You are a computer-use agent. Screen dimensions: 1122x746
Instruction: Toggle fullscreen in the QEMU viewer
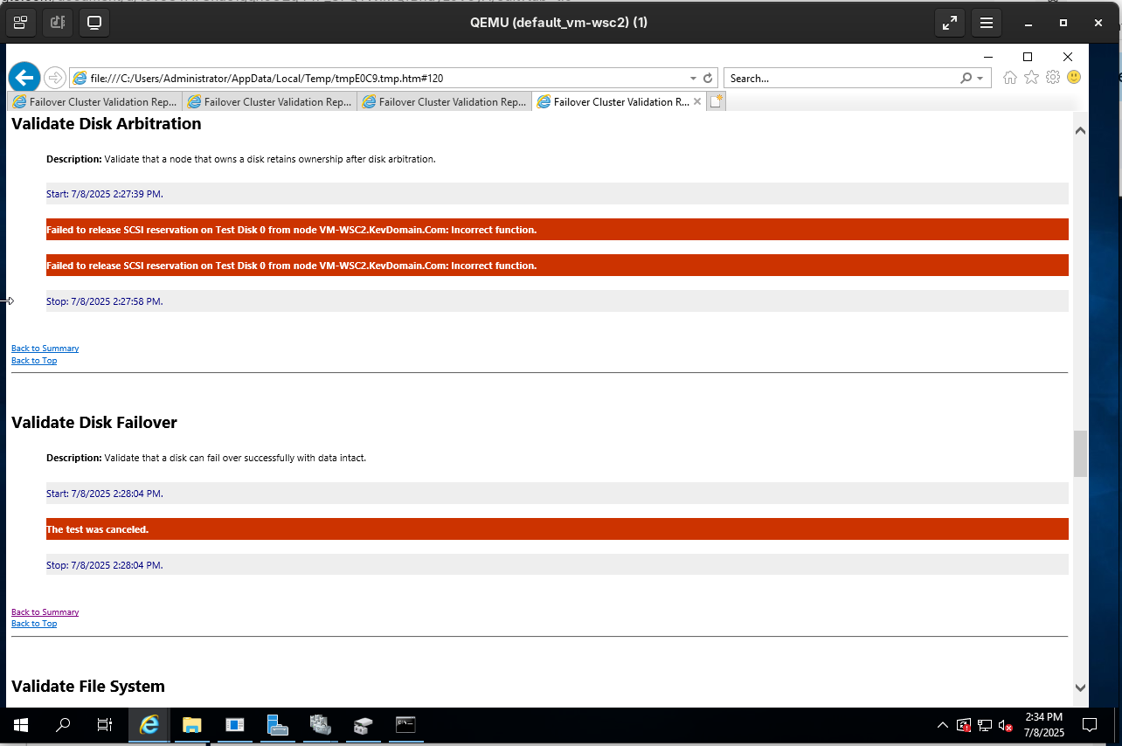pos(949,23)
